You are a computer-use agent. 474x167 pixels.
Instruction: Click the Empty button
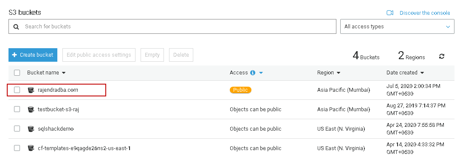pos(152,55)
